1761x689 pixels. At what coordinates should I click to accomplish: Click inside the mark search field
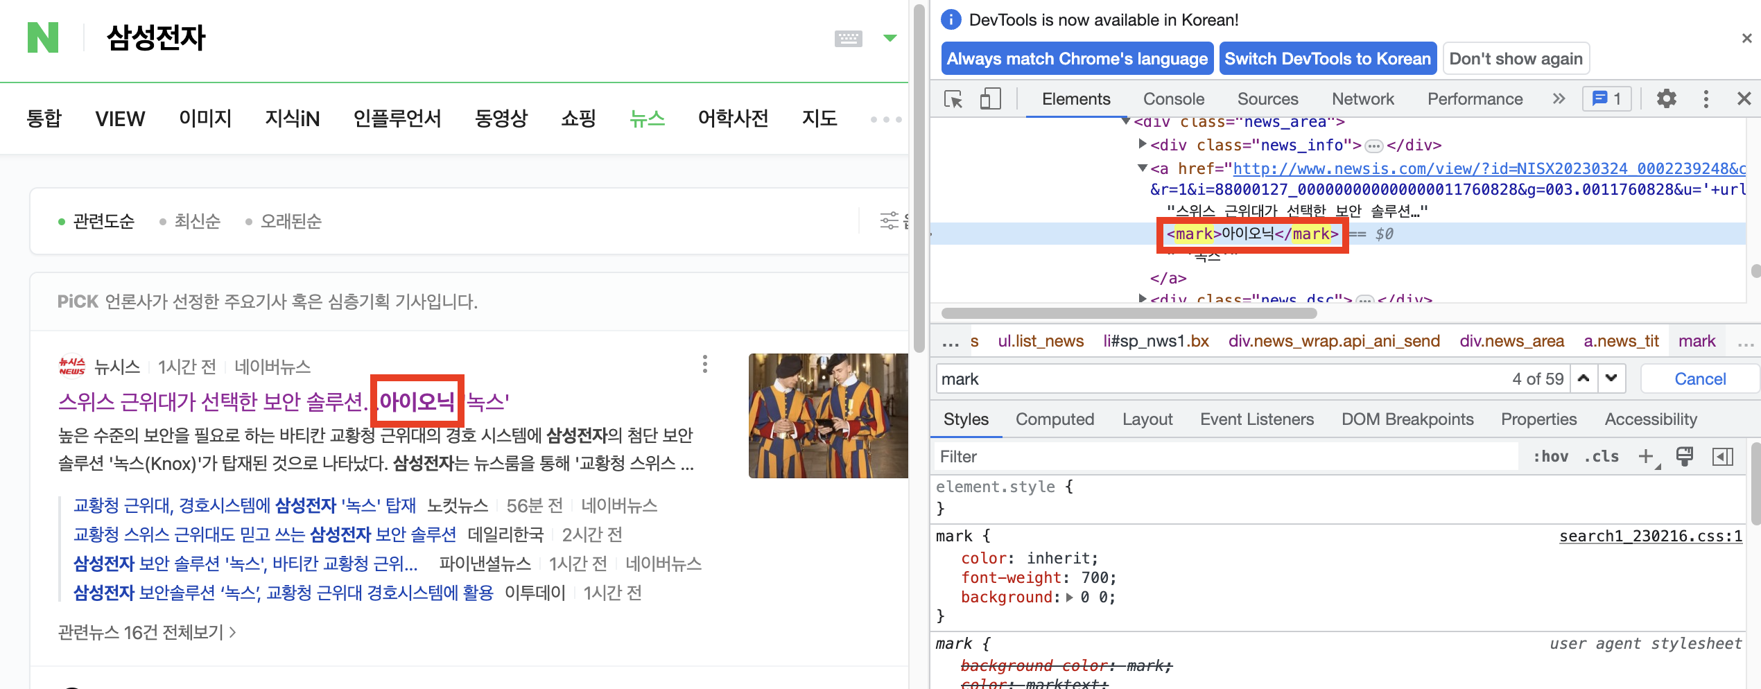(x=1179, y=378)
